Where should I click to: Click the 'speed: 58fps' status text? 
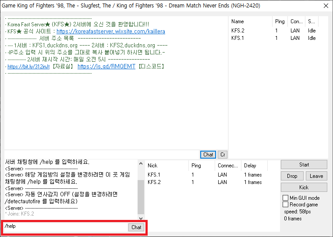pos(298,212)
